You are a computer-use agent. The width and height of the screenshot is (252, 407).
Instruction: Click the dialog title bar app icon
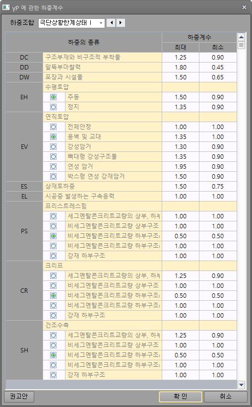click(x=6, y=7)
